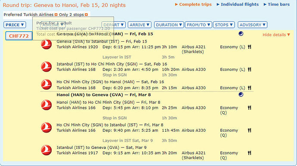Open the STOPS filter dropdown
297x166 pixels.
point(224,25)
